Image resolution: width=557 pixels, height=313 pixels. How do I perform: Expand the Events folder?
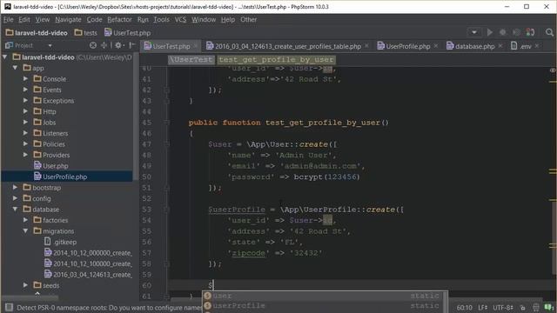25,90
